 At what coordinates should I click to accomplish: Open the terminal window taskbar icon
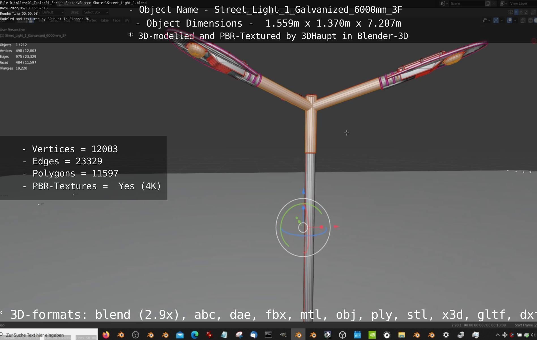click(x=268, y=335)
